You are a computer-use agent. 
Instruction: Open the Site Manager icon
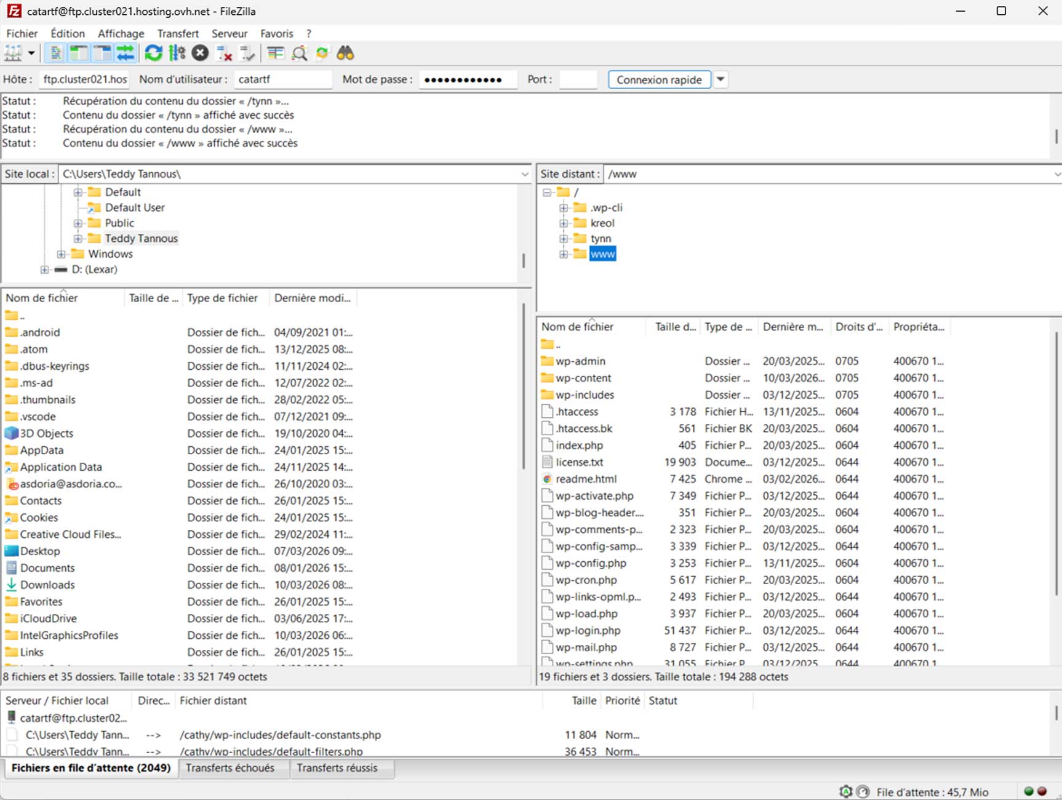click(13, 54)
